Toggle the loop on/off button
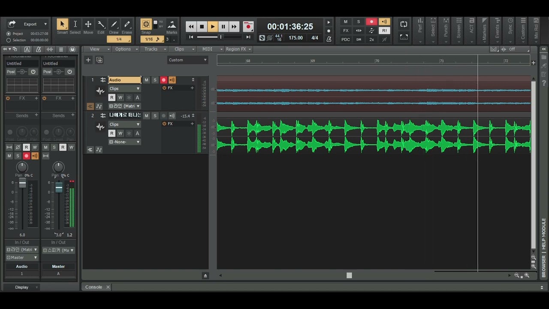The height and width of the screenshot is (309, 549). click(404, 24)
